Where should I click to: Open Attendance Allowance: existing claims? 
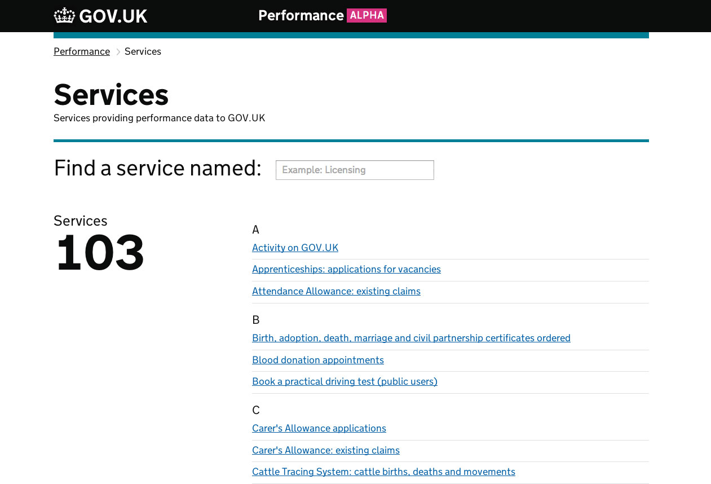coord(336,291)
